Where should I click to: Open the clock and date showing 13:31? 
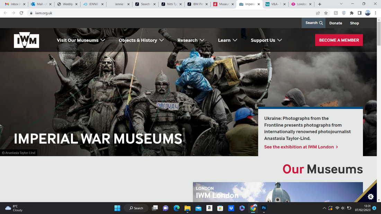pos(363,208)
